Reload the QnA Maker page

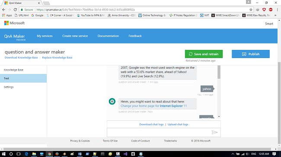tap(15, 9)
